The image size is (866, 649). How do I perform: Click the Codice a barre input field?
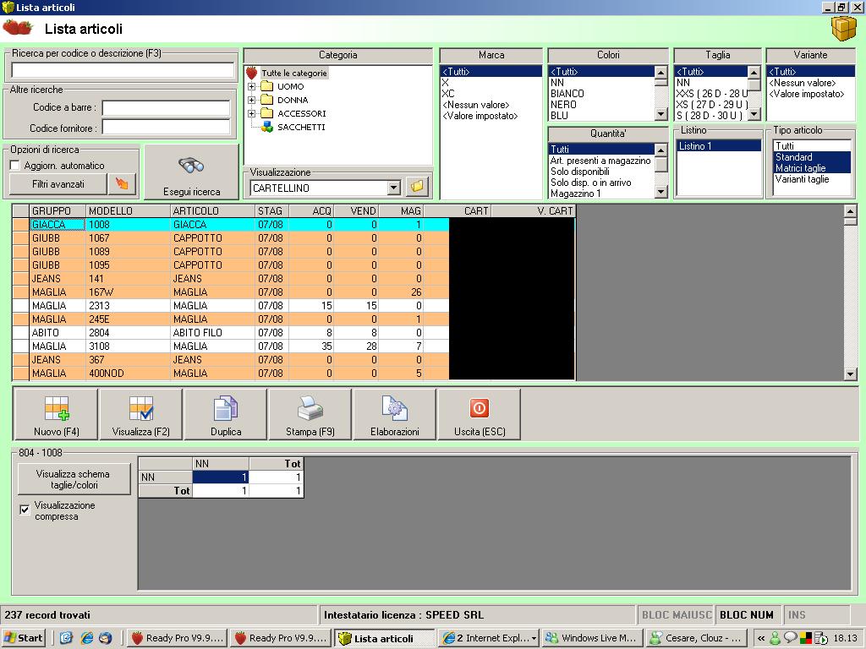coord(167,107)
